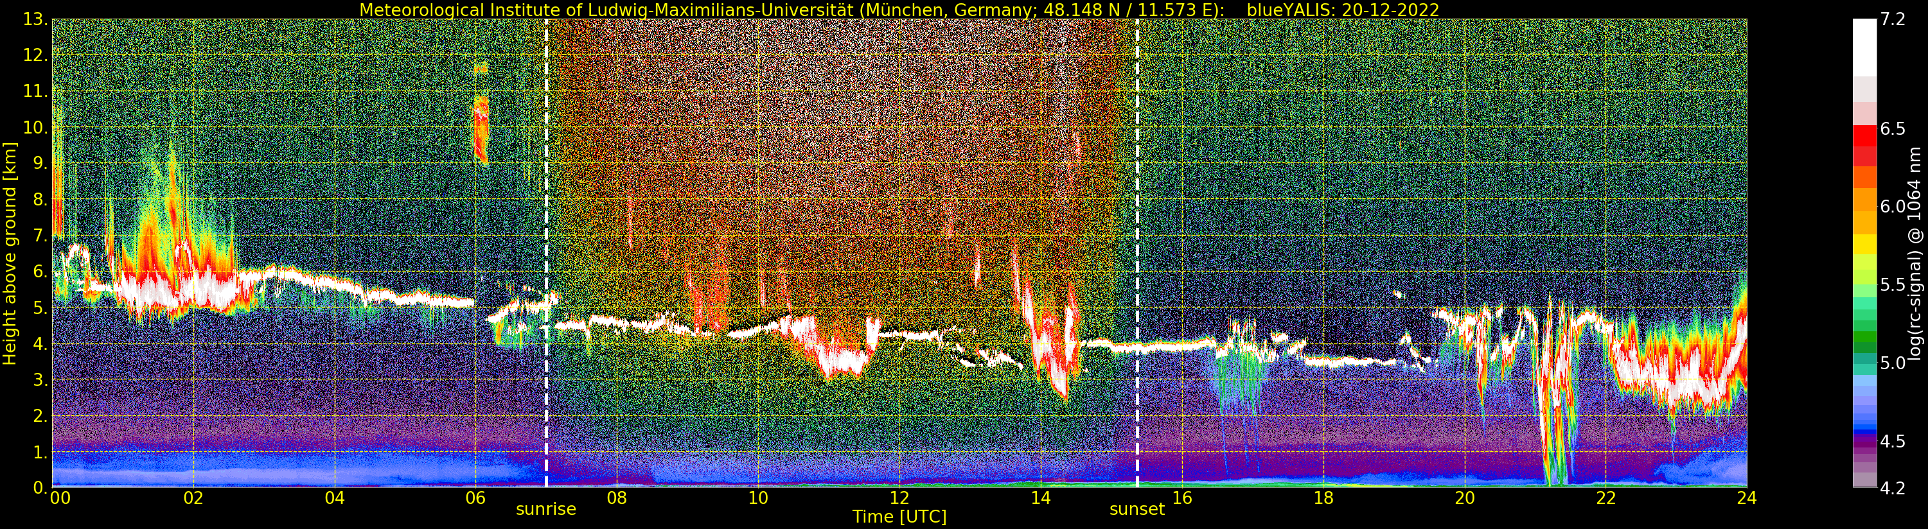Click the time axis tick label 22
The image size is (1928, 529).
[x=1605, y=498]
